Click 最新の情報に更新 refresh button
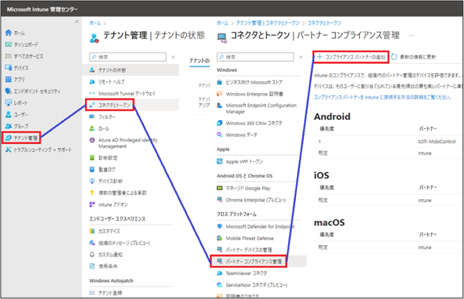 [x=413, y=57]
